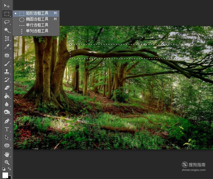Select the Hand tool

click(x=7, y=154)
